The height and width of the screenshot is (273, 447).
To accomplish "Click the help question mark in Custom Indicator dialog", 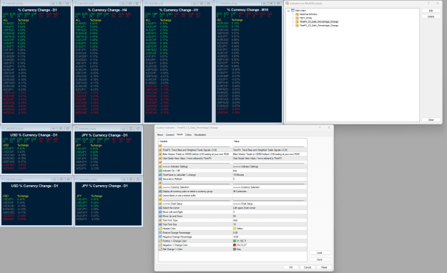I will pyautogui.click(x=320, y=128).
